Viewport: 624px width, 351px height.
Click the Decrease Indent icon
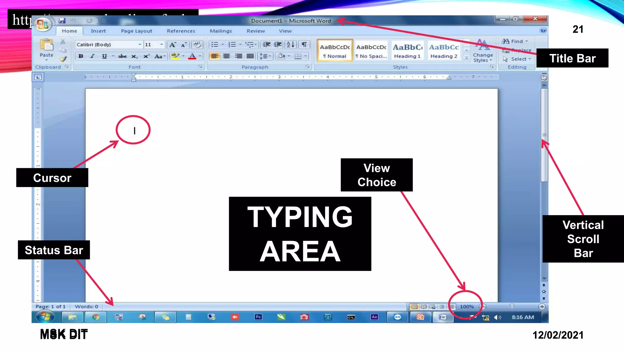coord(266,45)
